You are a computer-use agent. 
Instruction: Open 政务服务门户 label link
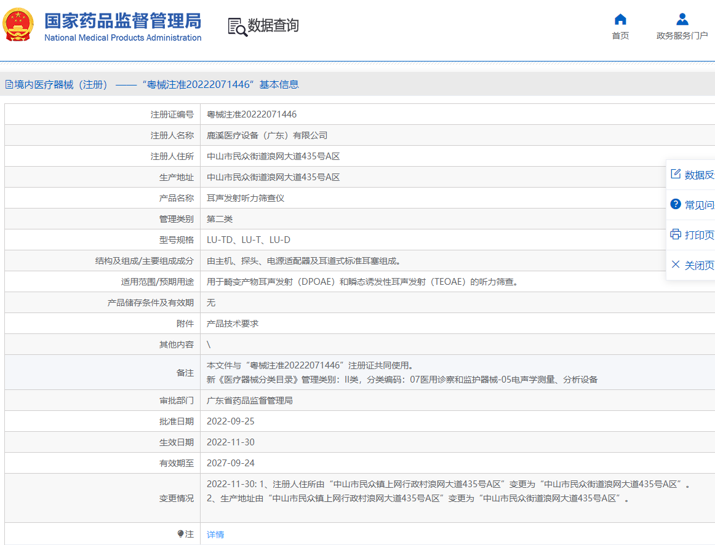pyautogui.click(x=682, y=36)
